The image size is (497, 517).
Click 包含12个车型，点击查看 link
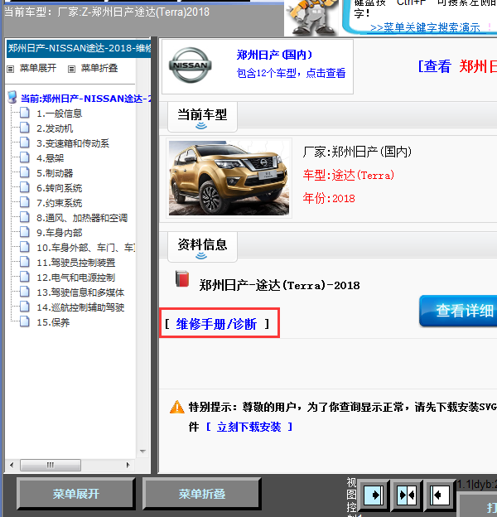coord(291,73)
